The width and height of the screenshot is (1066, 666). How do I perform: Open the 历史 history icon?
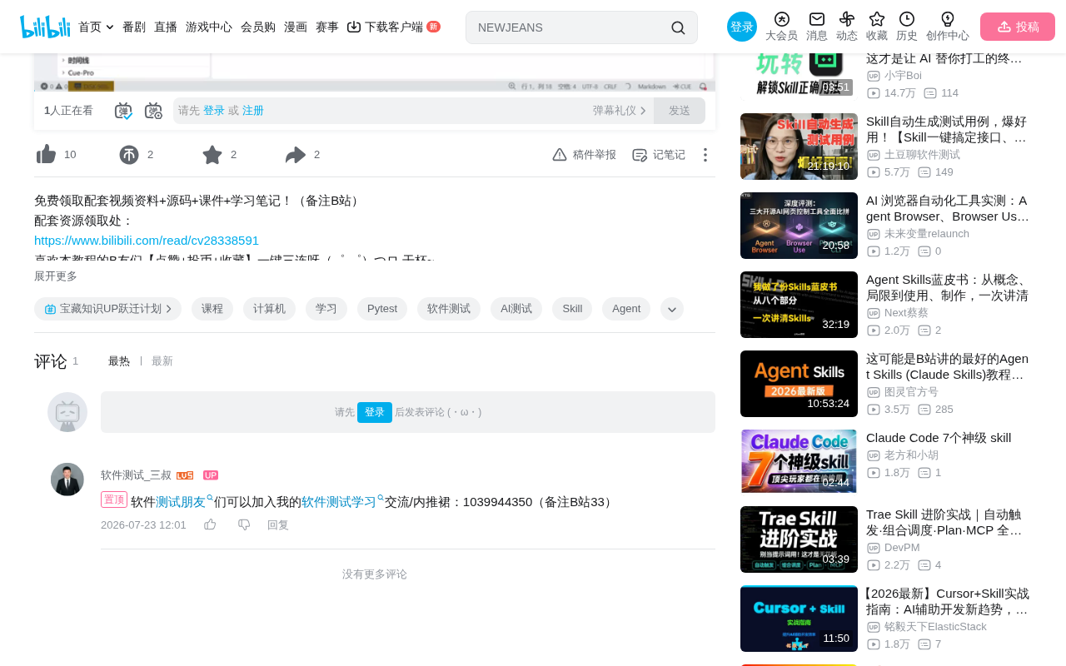pos(907,19)
